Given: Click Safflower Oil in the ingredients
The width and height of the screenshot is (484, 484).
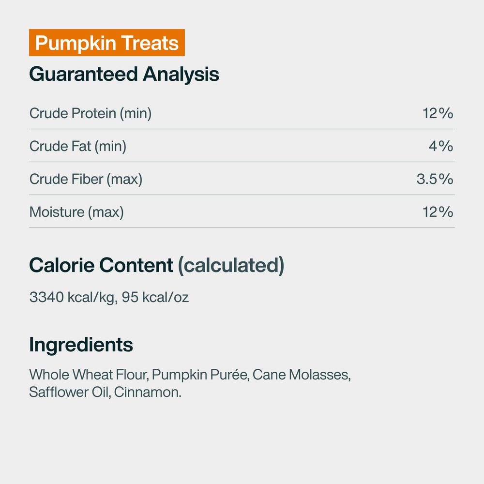Looking at the screenshot, I should click(x=70, y=392).
